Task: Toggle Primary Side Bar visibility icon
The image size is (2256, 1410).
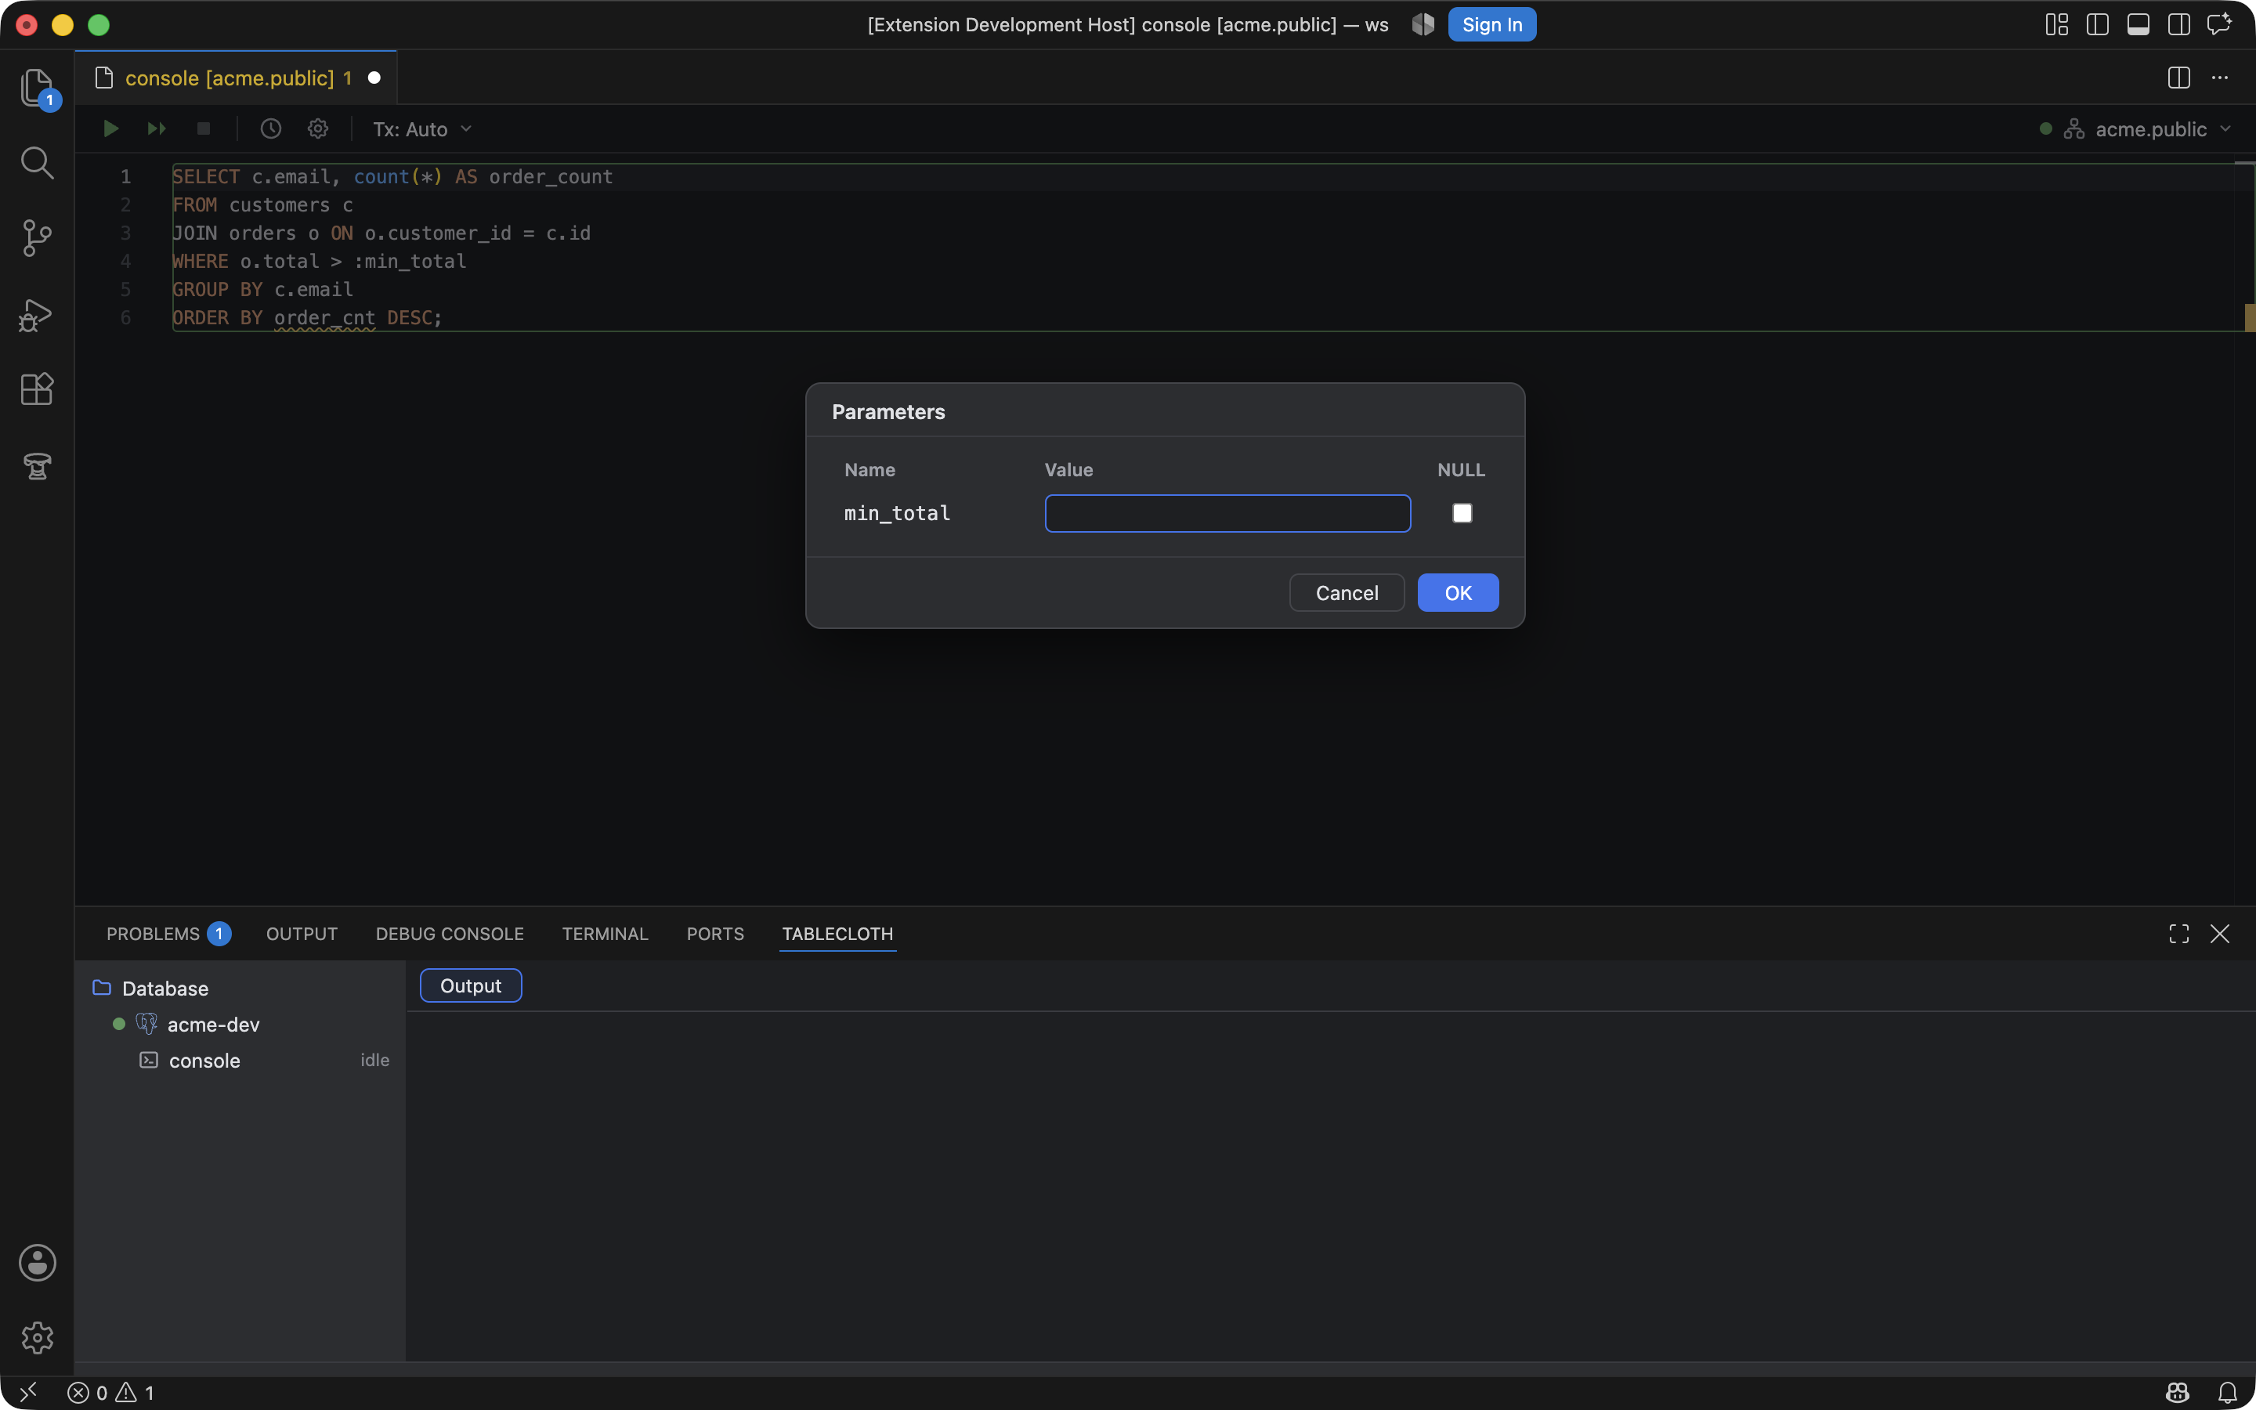Action: coord(2098,24)
